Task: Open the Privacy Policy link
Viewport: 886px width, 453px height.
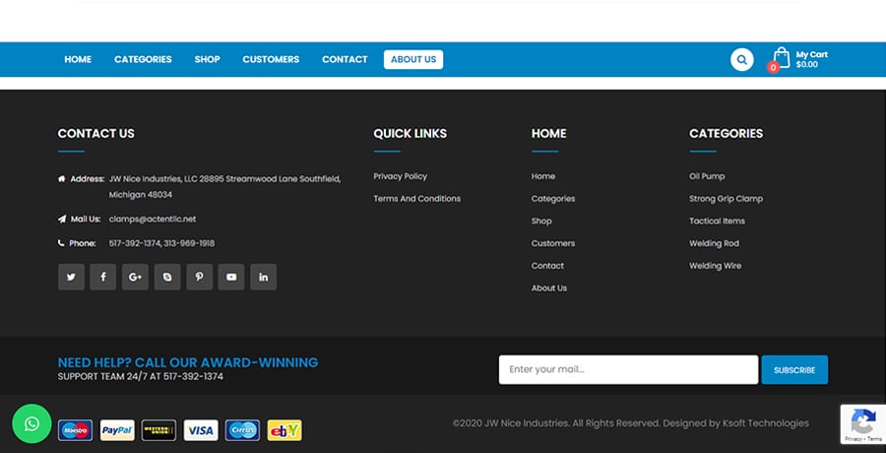Action: coord(400,176)
